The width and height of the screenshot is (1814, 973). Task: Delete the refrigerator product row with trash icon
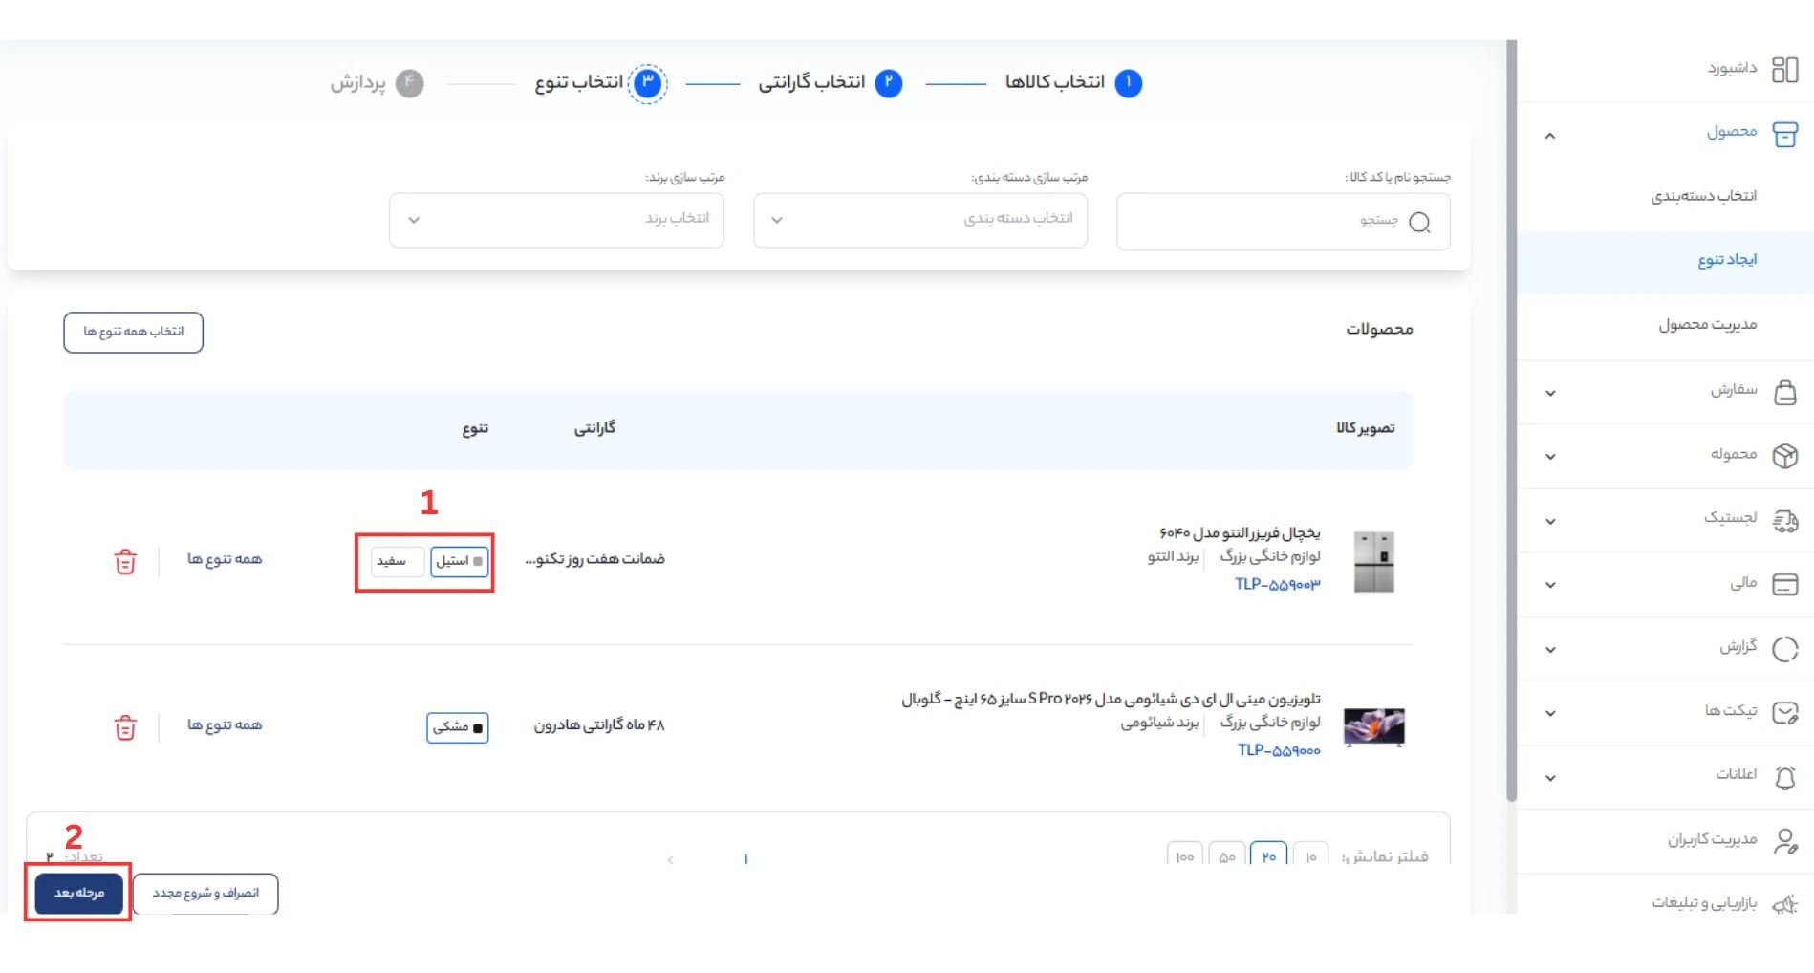[x=125, y=561]
